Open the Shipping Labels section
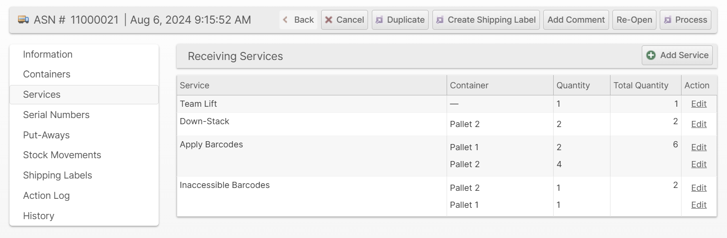 [x=58, y=175]
